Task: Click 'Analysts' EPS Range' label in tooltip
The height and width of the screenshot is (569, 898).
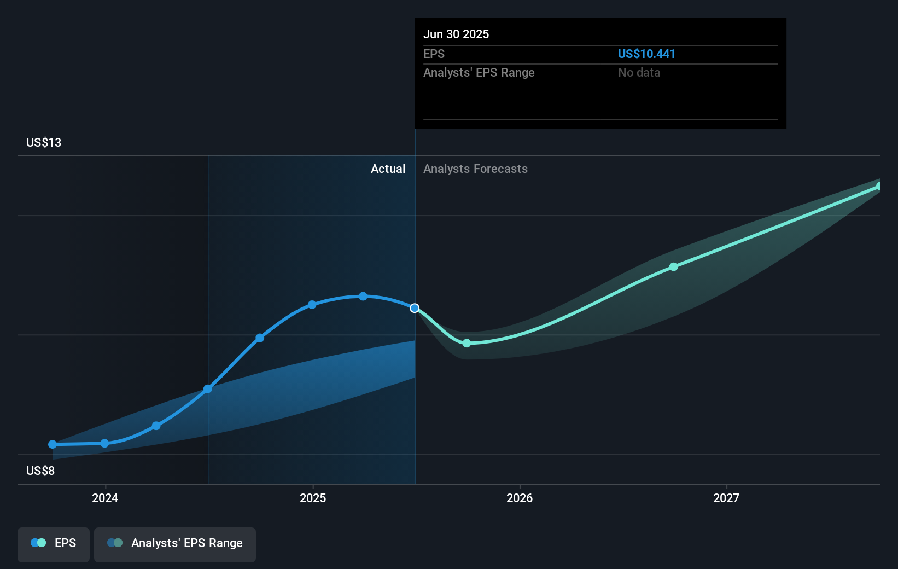Action: coord(479,72)
